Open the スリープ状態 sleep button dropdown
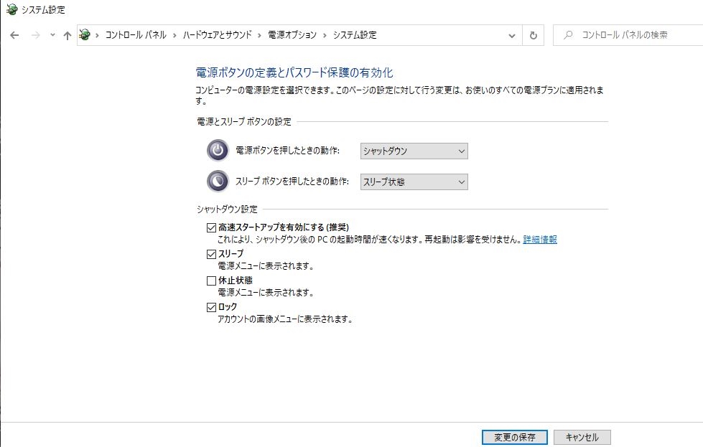 click(x=414, y=182)
